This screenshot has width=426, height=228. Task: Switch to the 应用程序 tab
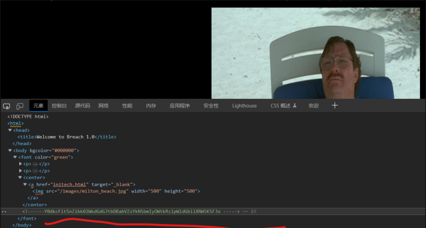[179, 106]
